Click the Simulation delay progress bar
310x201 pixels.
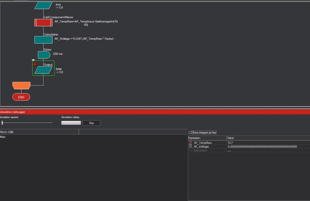coord(71,123)
